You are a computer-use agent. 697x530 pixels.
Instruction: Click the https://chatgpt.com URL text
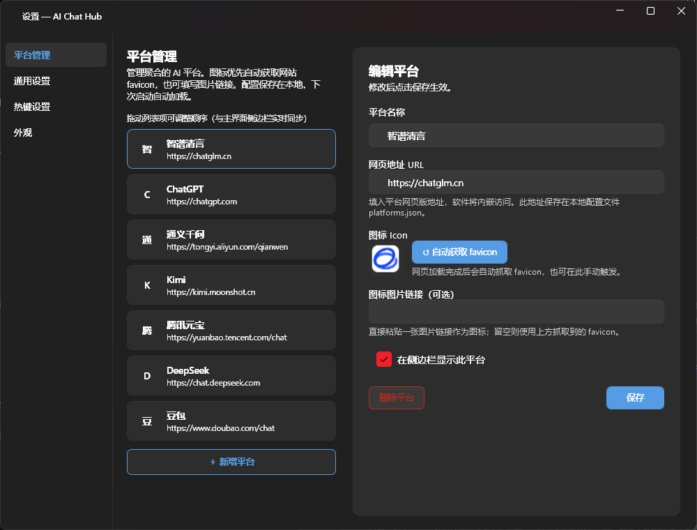pyautogui.click(x=202, y=202)
